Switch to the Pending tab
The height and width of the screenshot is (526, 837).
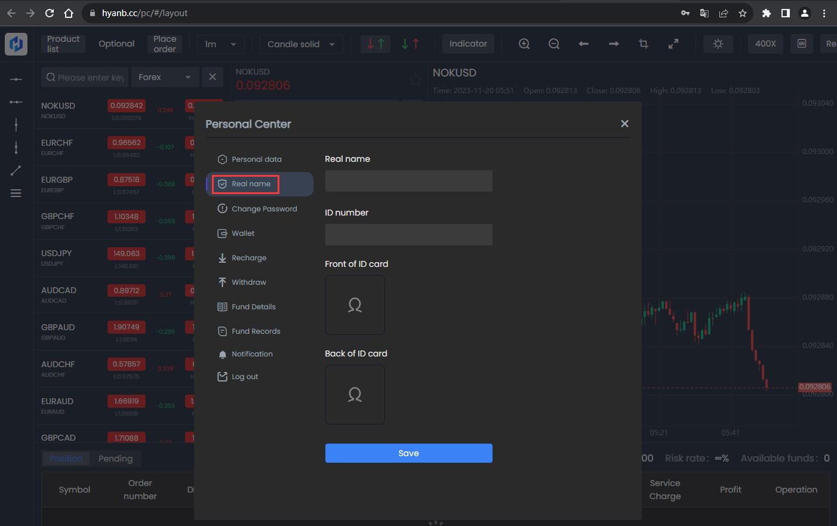click(x=115, y=459)
